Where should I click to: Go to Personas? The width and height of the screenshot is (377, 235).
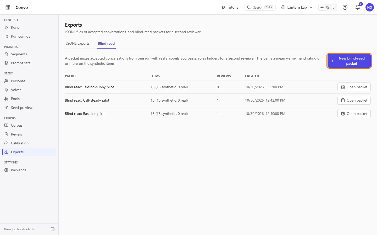point(29,81)
